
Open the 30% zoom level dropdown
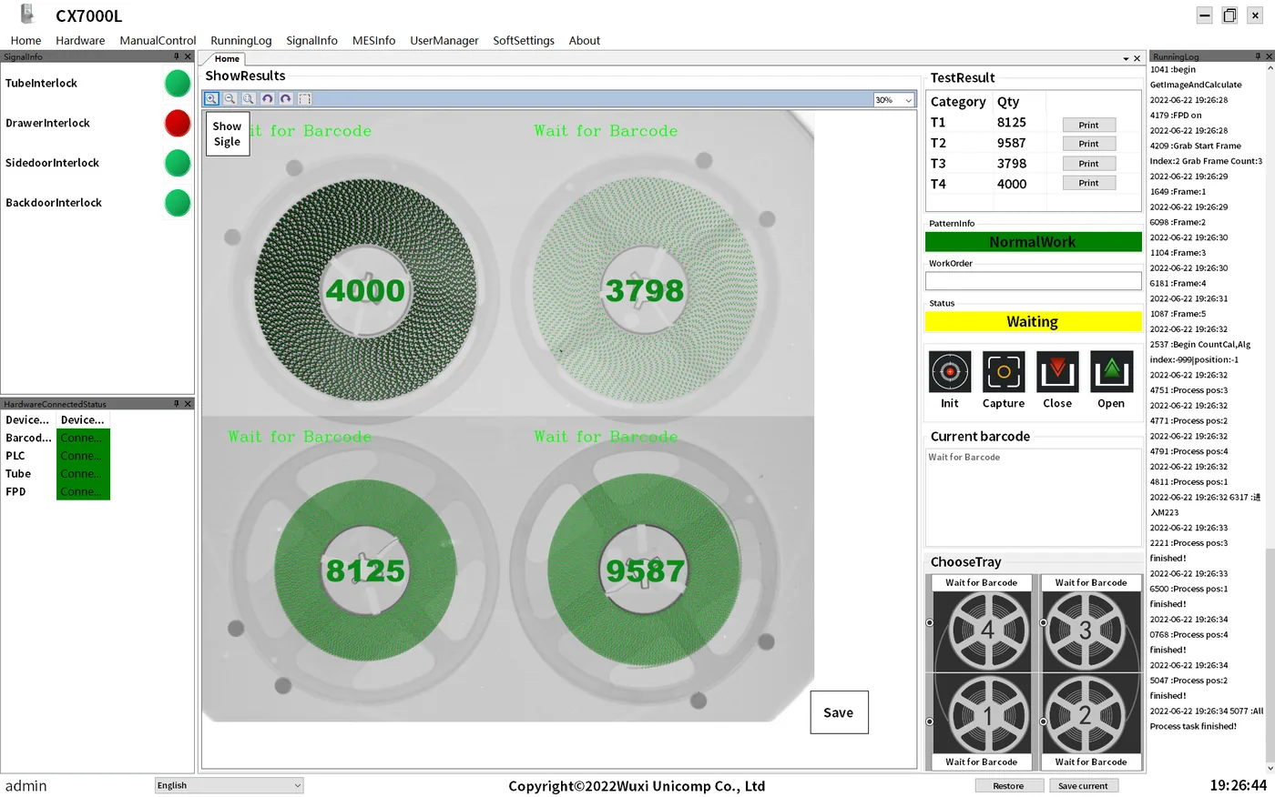pos(908,100)
